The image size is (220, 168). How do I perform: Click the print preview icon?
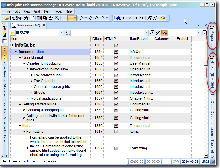(x=13, y=18)
